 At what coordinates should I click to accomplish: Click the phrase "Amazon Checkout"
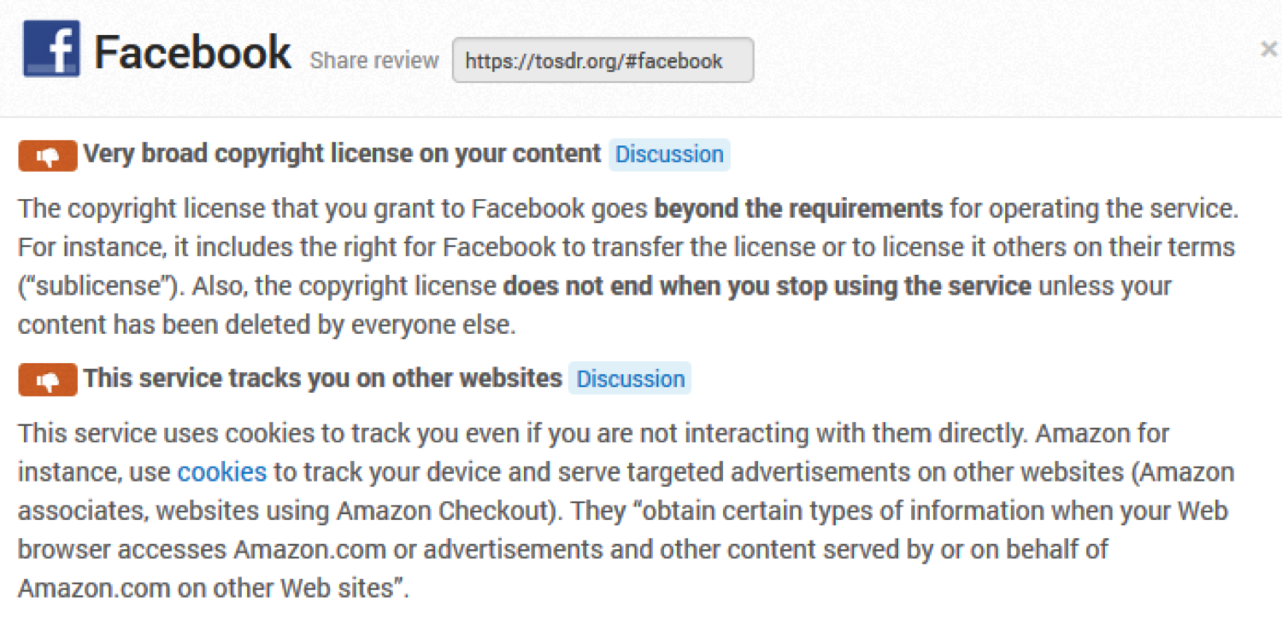point(441,510)
